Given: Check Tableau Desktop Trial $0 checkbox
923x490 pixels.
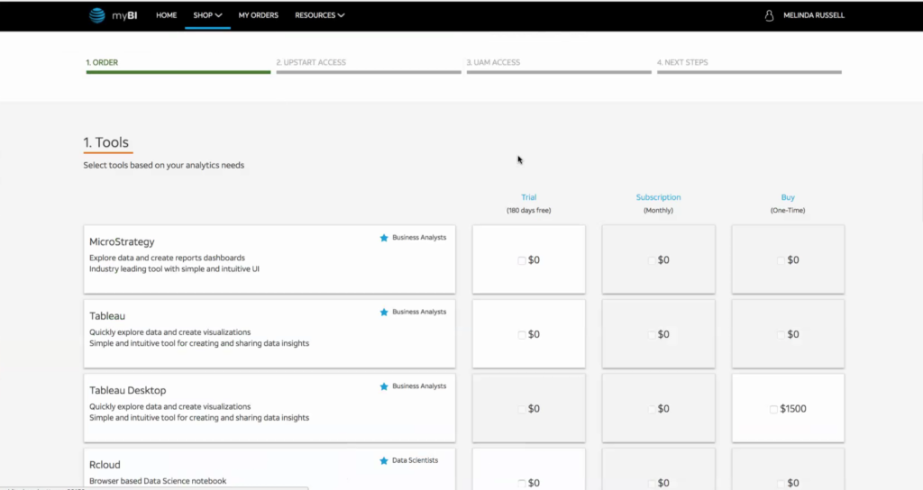Looking at the screenshot, I should pos(522,409).
